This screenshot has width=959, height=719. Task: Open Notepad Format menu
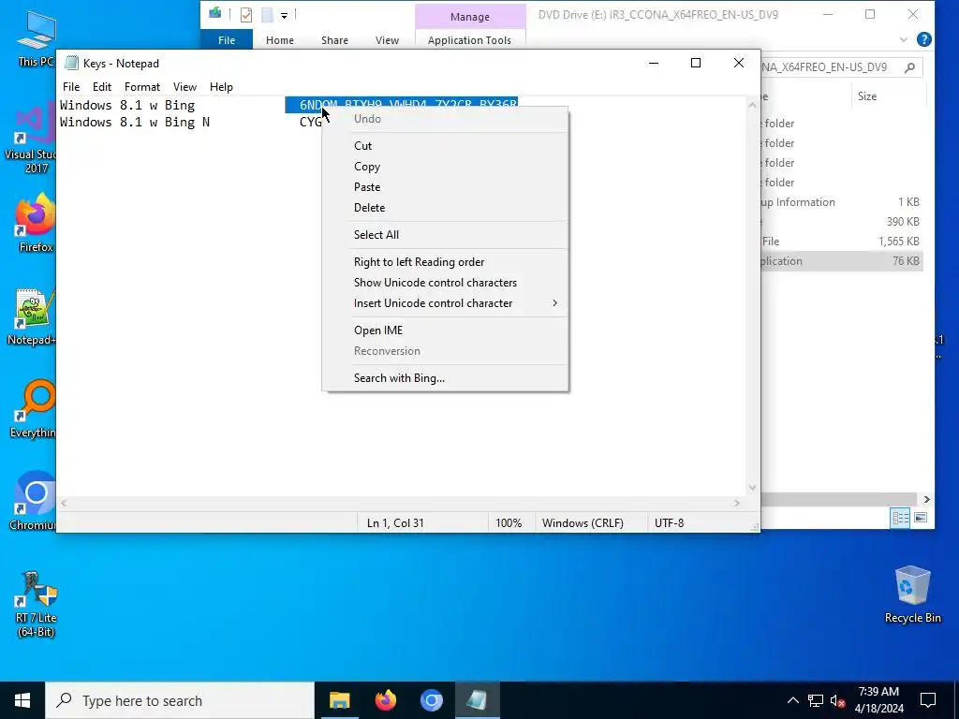[142, 87]
